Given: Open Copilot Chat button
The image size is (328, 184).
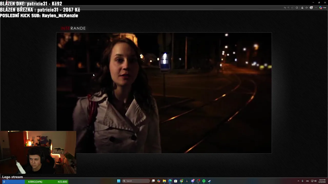Looking at the screenshot, I should (323, 8).
